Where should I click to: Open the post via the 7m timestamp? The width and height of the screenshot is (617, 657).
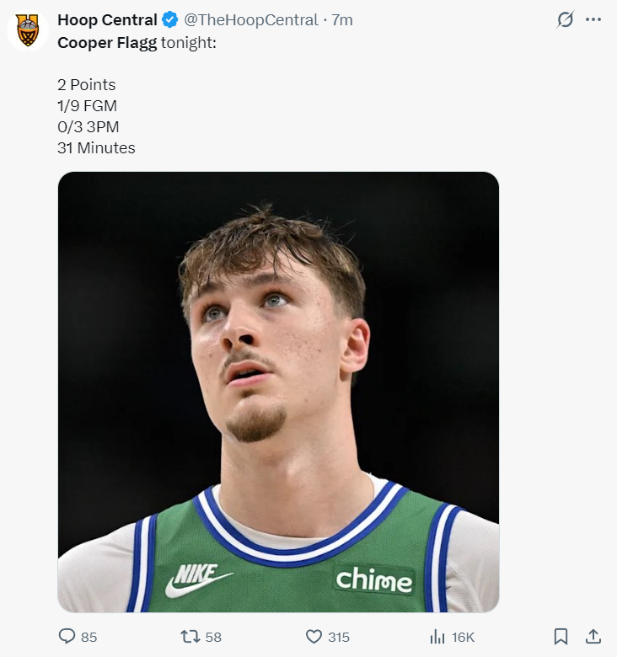pyautogui.click(x=342, y=19)
